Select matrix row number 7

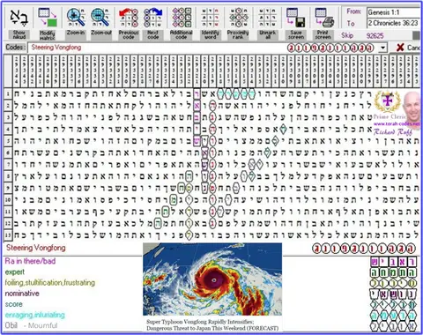click(8, 165)
